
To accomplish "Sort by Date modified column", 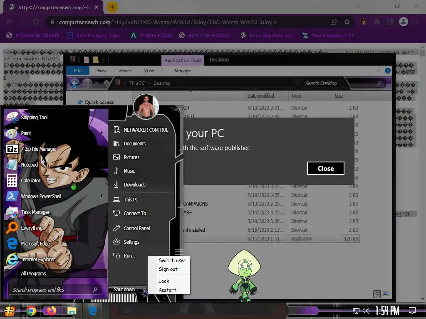I will (x=266, y=96).
